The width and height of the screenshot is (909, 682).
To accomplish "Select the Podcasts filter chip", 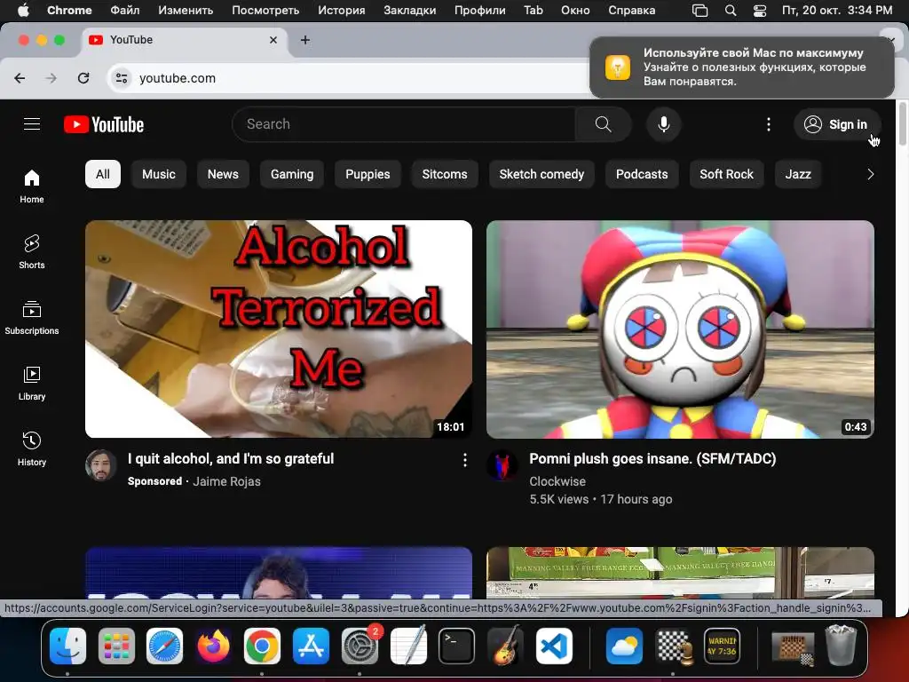I will (x=642, y=174).
